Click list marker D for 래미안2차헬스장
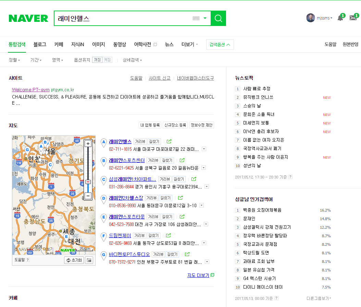Viewport: 361px width, 307px height. click(x=104, y=199)
